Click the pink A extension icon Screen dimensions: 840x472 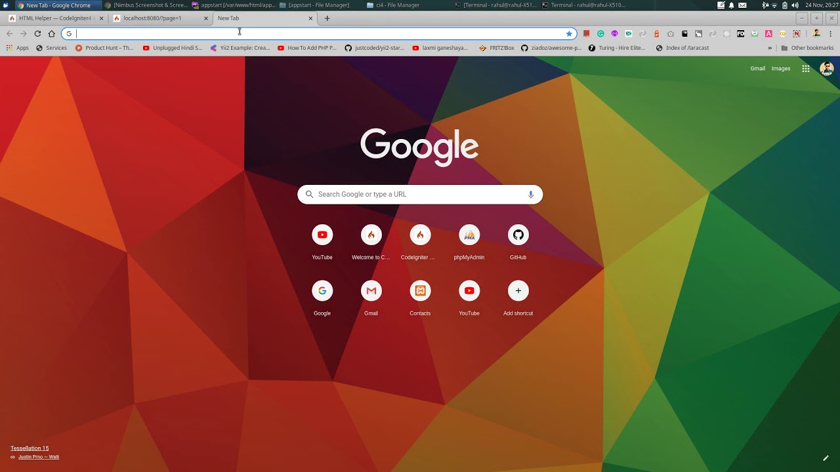pyautogui.click(x=768, y=33)
